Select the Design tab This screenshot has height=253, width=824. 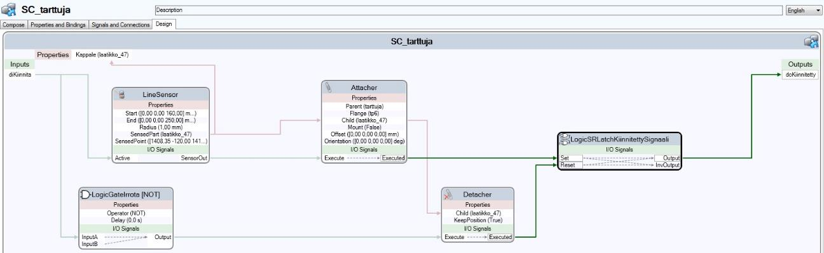163,24
